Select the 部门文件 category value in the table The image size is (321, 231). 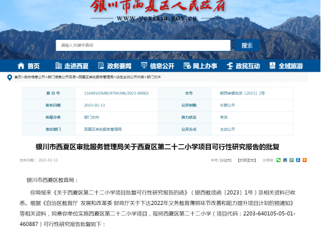click(x=92, y=118)
